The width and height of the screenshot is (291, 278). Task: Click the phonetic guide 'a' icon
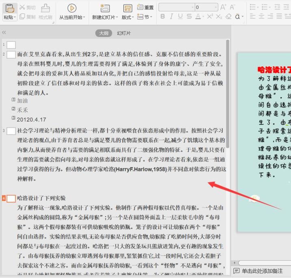(x=237, y=17)
